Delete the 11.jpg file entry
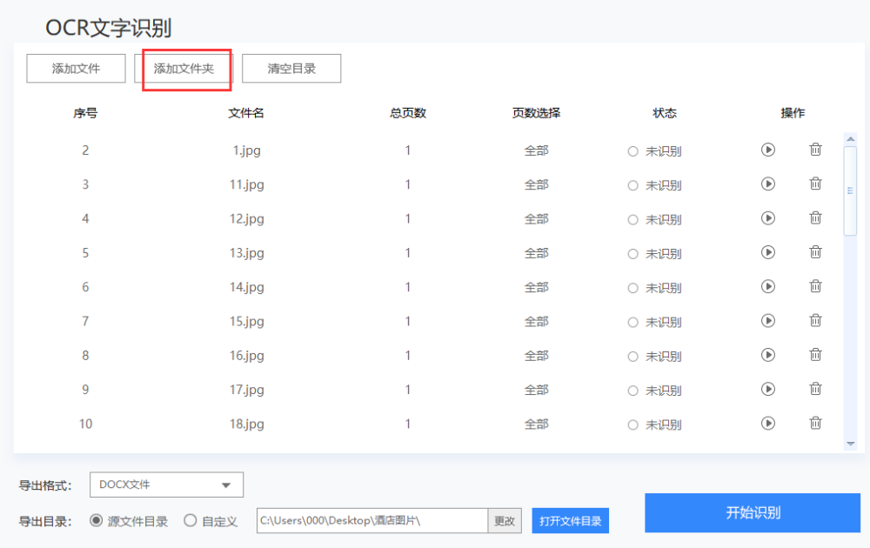This screenshot has width=870, height=548. (x=815, y=184)
